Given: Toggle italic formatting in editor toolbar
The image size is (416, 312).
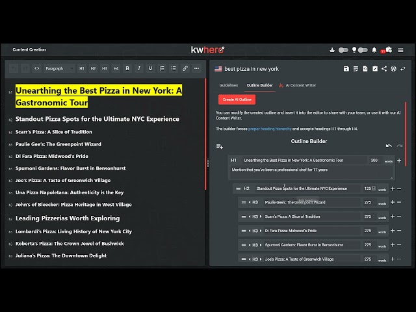Looking at the screenshot, I should coord(138,68).
